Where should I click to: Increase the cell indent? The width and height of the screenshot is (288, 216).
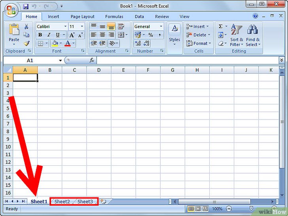pos(102,44)
